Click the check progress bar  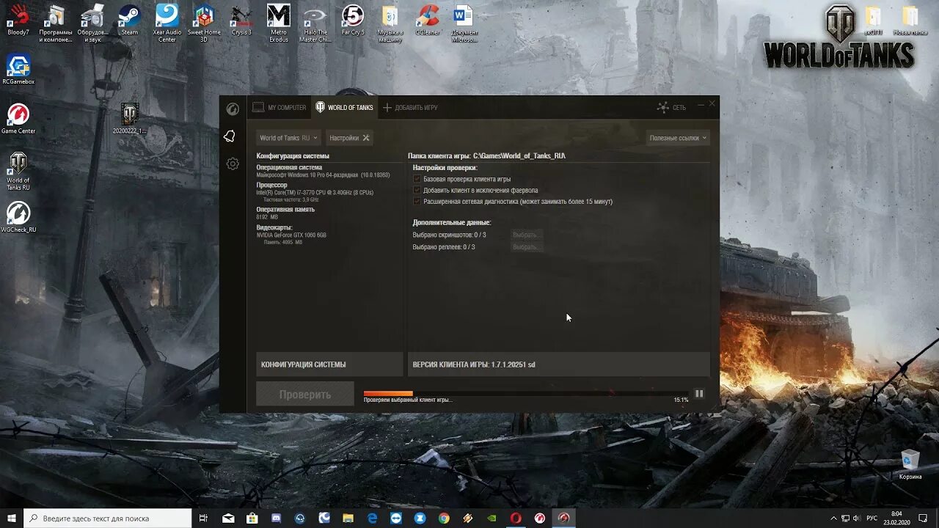[526, 394]
